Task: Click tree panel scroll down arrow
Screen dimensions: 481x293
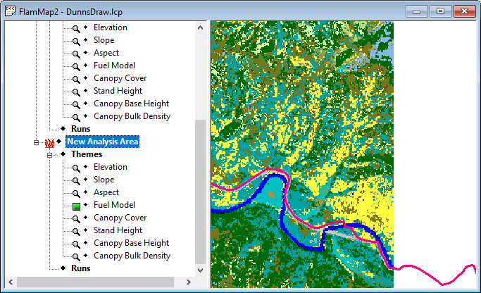Action: (x=200, y=270)
